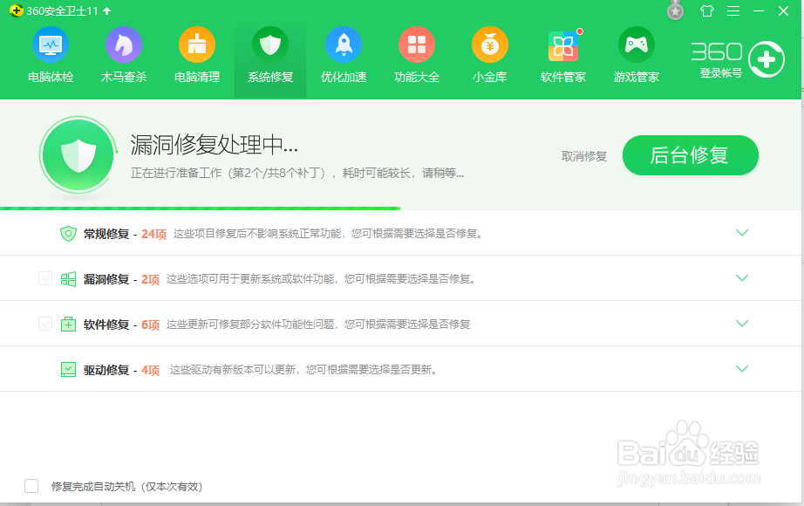Click the 24项 count text

point(153,234)
